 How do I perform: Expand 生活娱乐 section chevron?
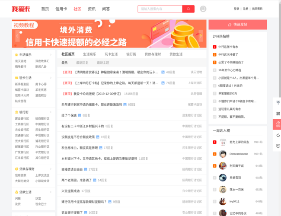51,54
